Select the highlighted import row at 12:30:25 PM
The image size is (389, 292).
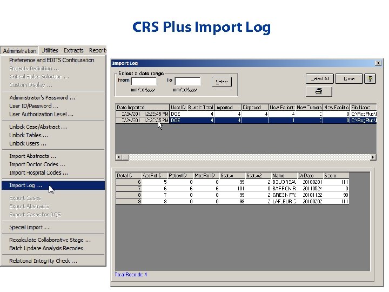point(246,121)
